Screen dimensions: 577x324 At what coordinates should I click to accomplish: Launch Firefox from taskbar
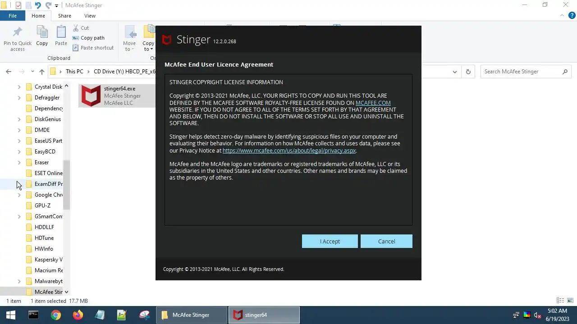tap(78, 315)
